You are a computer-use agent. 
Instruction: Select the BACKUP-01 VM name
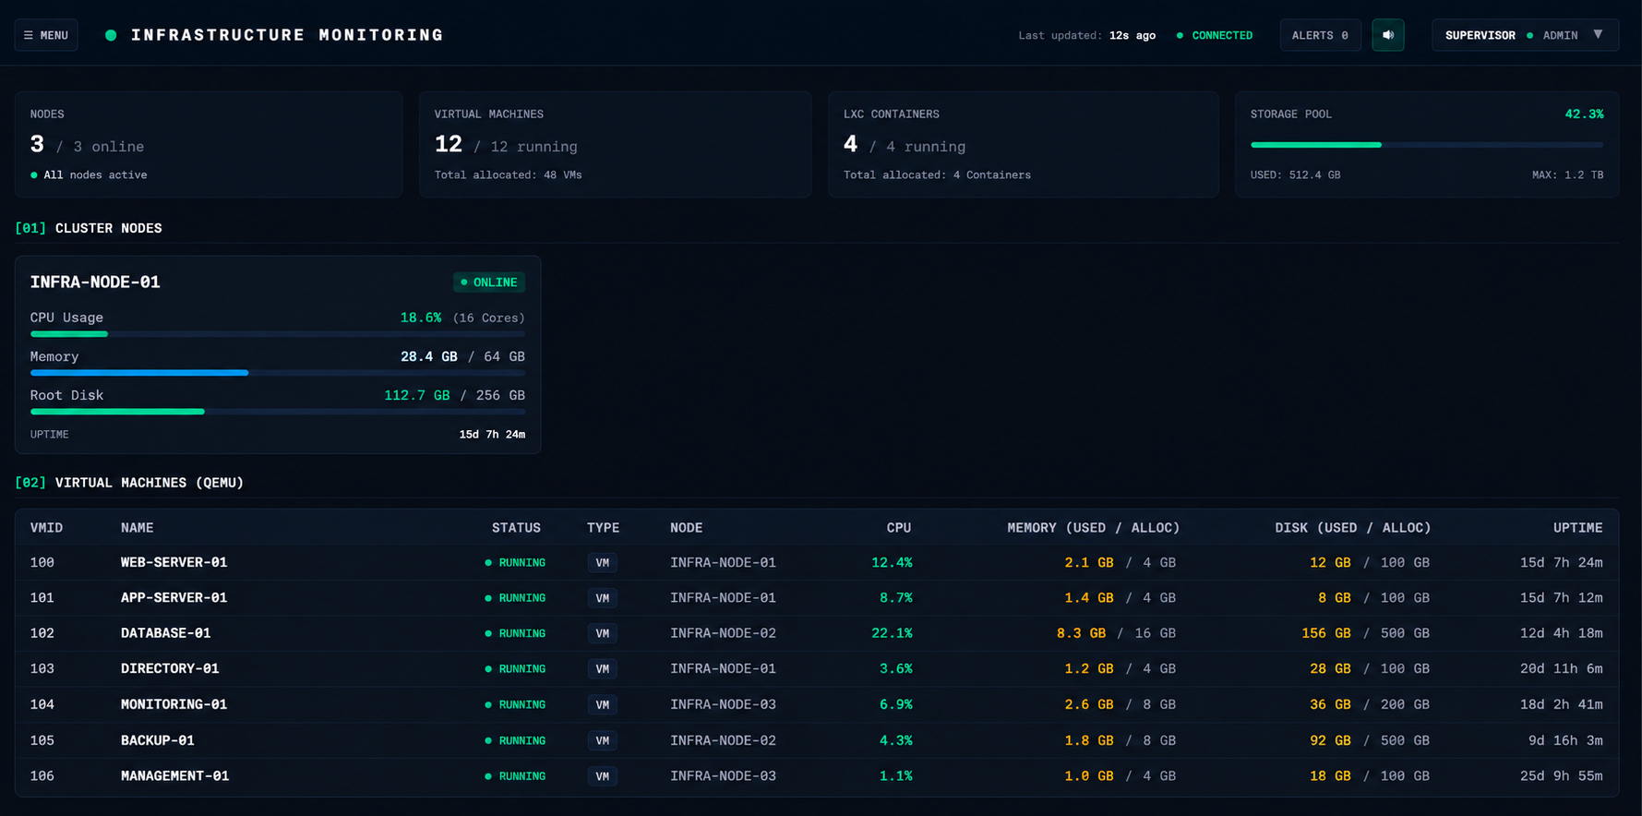coord(158,740)
